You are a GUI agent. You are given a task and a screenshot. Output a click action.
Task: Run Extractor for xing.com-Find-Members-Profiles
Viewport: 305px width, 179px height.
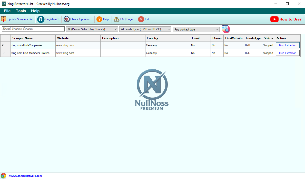click(x=287, y=53)
